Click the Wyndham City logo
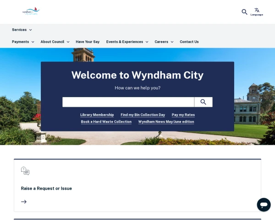 [31, 11]
